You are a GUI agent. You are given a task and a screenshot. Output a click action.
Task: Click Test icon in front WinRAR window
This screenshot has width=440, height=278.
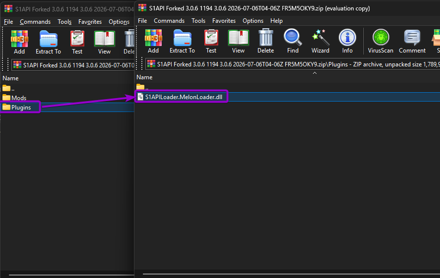tap(211, 41)
